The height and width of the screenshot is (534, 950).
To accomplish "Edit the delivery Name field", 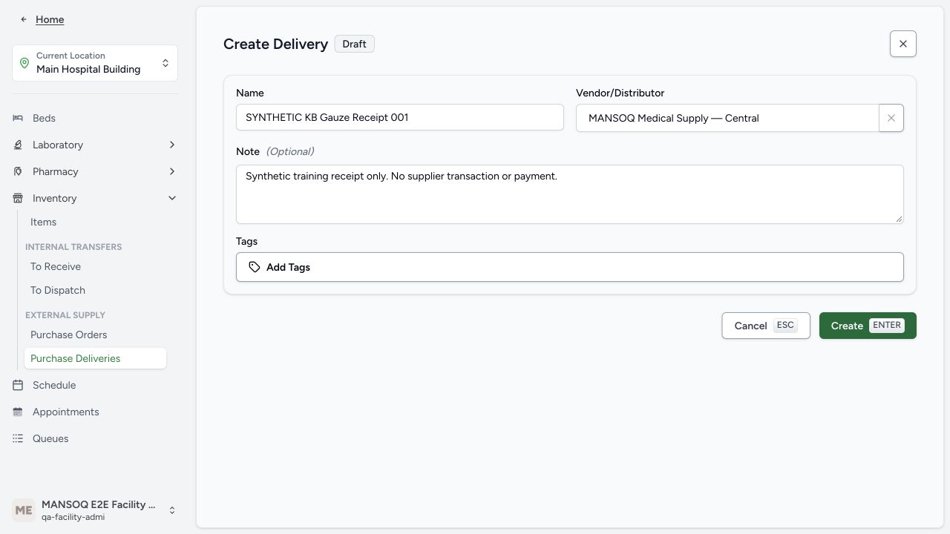I will [x=399, y=117].
